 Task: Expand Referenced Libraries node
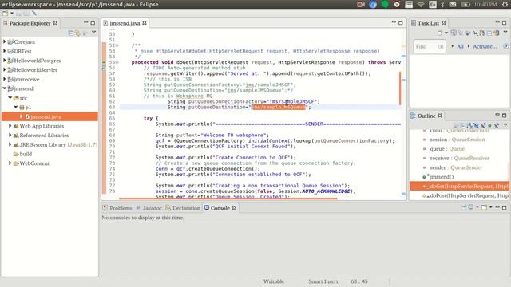coord(10,135)
